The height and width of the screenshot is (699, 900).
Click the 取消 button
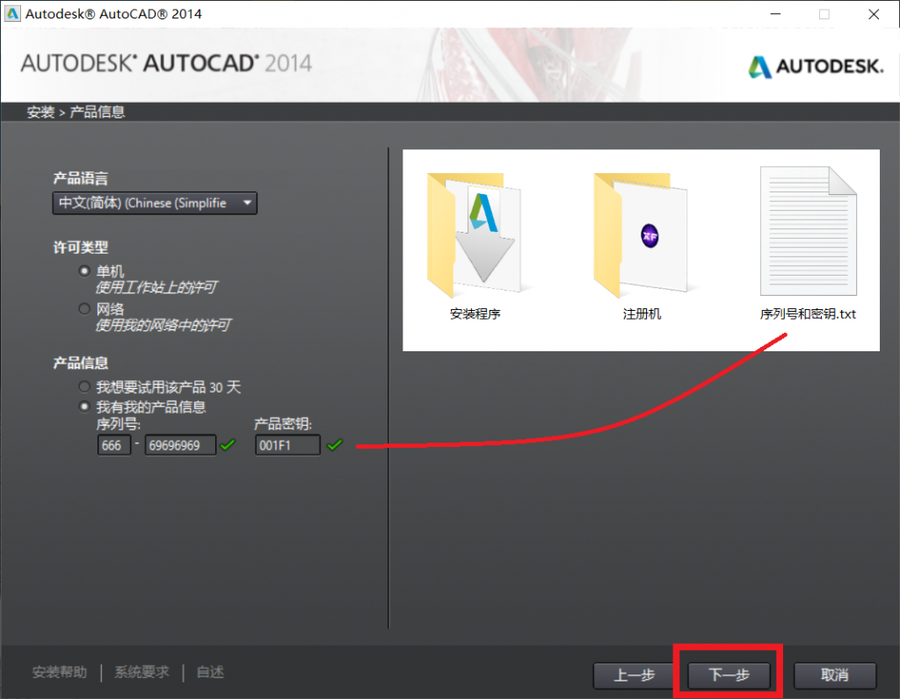pos(835,675)
